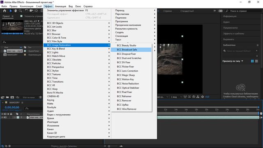
Task: Delete selected project item with trash icon
Action: pyautogui.click(x=40, y=97)
